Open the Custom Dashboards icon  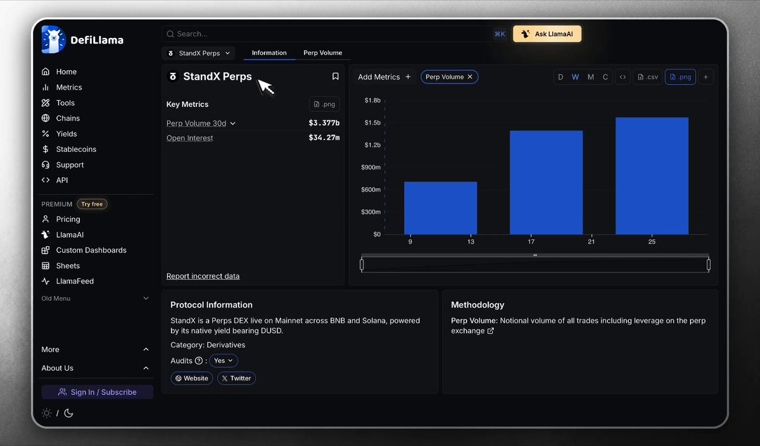tap(46, 250)
